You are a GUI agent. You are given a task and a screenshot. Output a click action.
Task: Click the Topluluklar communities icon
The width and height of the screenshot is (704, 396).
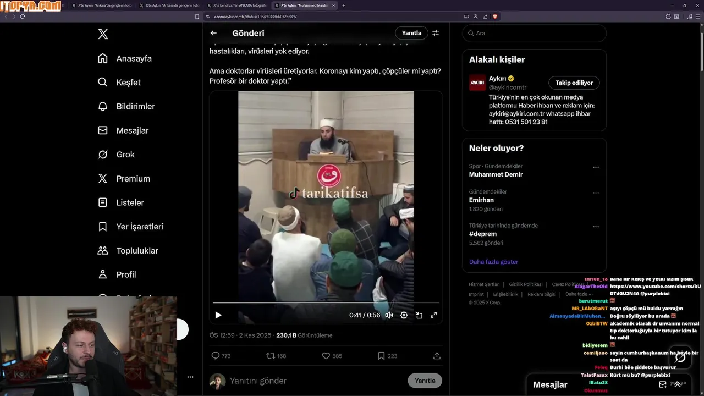(x=103, y=251)
